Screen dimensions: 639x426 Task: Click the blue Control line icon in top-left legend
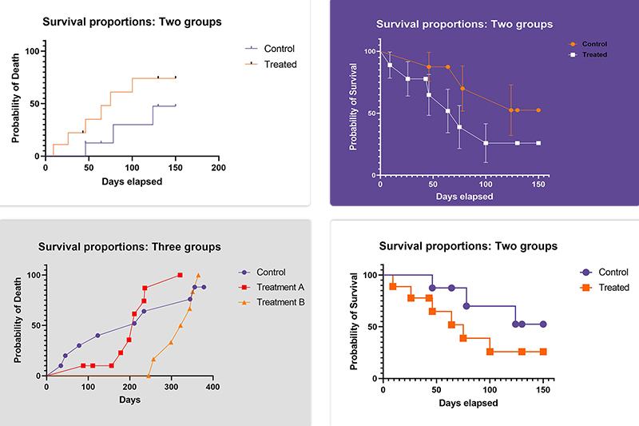pos(252,49)
